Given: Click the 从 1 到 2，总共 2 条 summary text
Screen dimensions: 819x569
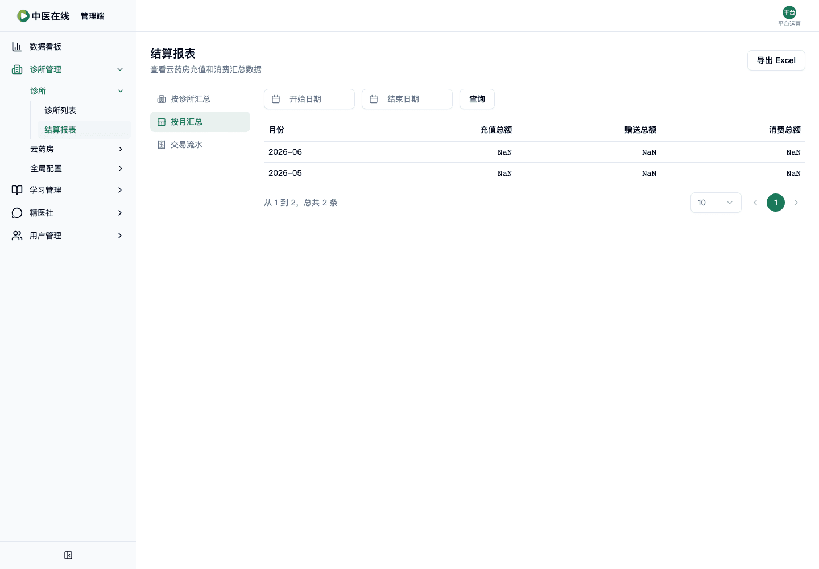Looking at the screenshot, I should (x=301, y=203).
